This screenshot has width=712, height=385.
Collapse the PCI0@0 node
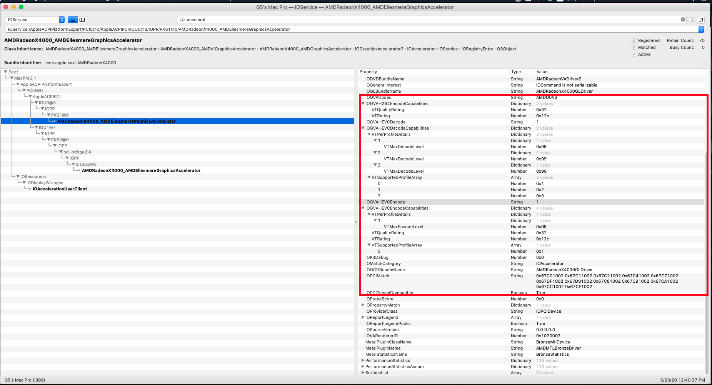tap(24, 90)
